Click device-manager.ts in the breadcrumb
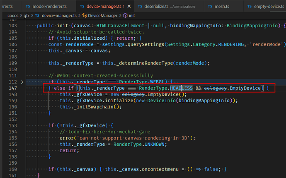This screenshot has width=286, height=178. (x=59, y=16)
